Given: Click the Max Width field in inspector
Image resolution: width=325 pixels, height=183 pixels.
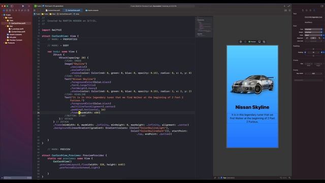Looking at the screenshot, I should 313,73.
